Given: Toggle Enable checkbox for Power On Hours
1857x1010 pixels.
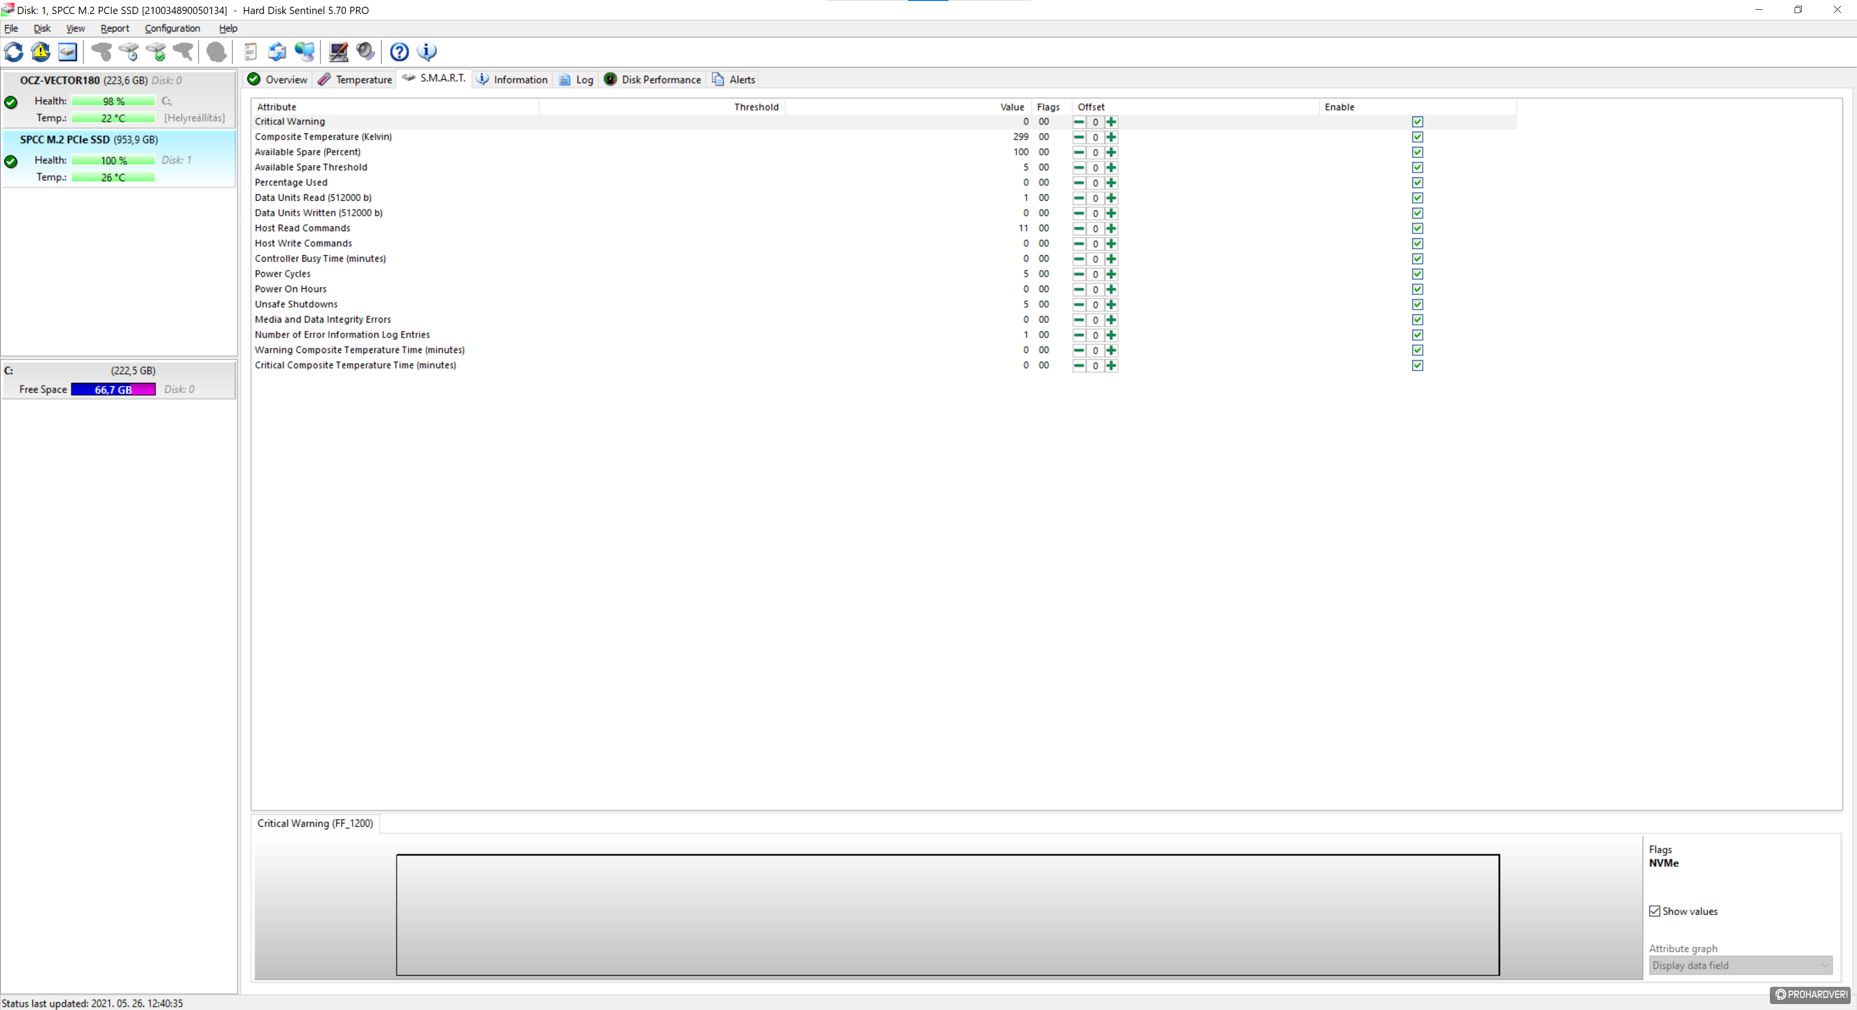Looking at the screenshot, I should click(x=1417, y=289).
